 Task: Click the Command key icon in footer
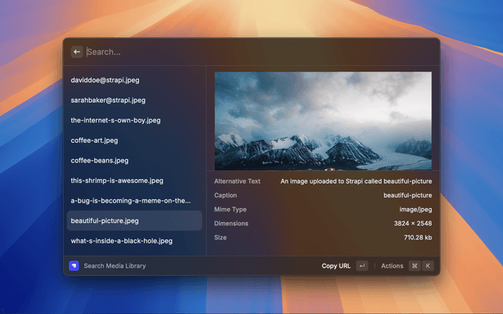[414, 266]
